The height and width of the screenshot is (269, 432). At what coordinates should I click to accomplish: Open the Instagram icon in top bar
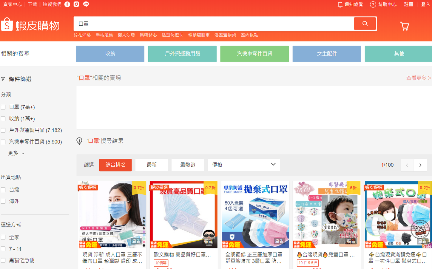click(x=77, y=4)
